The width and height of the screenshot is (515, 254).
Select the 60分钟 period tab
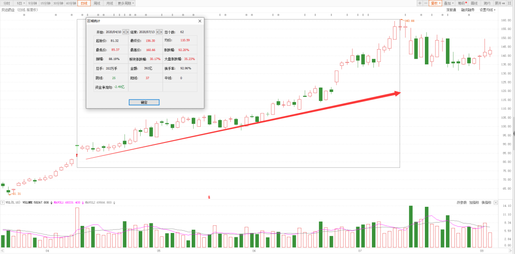(71, 3)
